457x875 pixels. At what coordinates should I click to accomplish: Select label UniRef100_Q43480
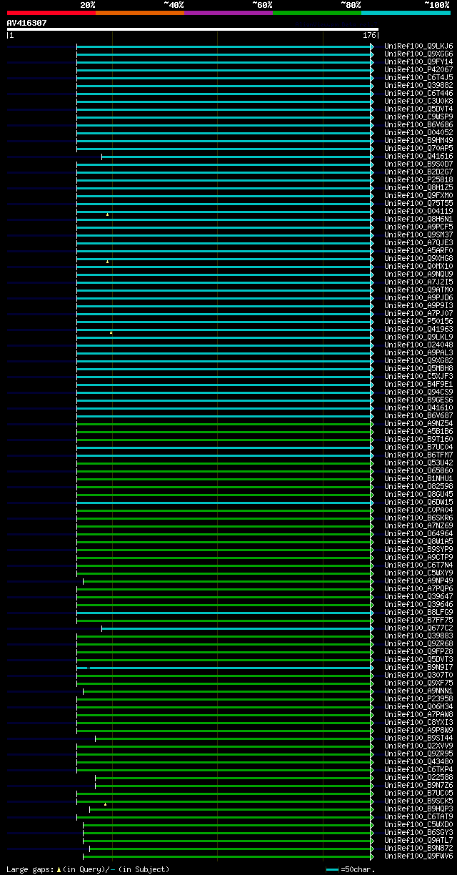point(418,761)
